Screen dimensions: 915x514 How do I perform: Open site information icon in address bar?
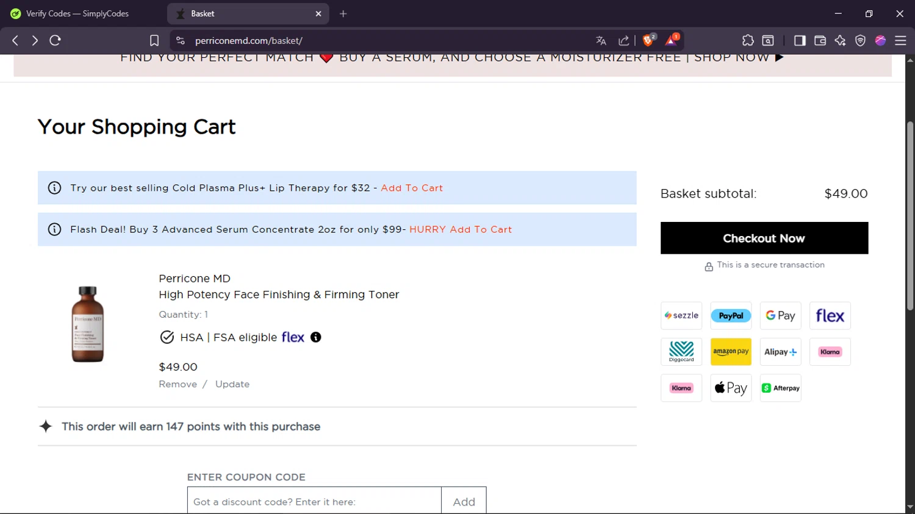pyautogui.click(x=180, y=40)
